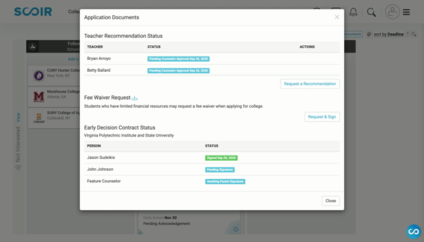Open the user profile avatar icon
Screen dimensions: 424x242
(x=392, y=12)
